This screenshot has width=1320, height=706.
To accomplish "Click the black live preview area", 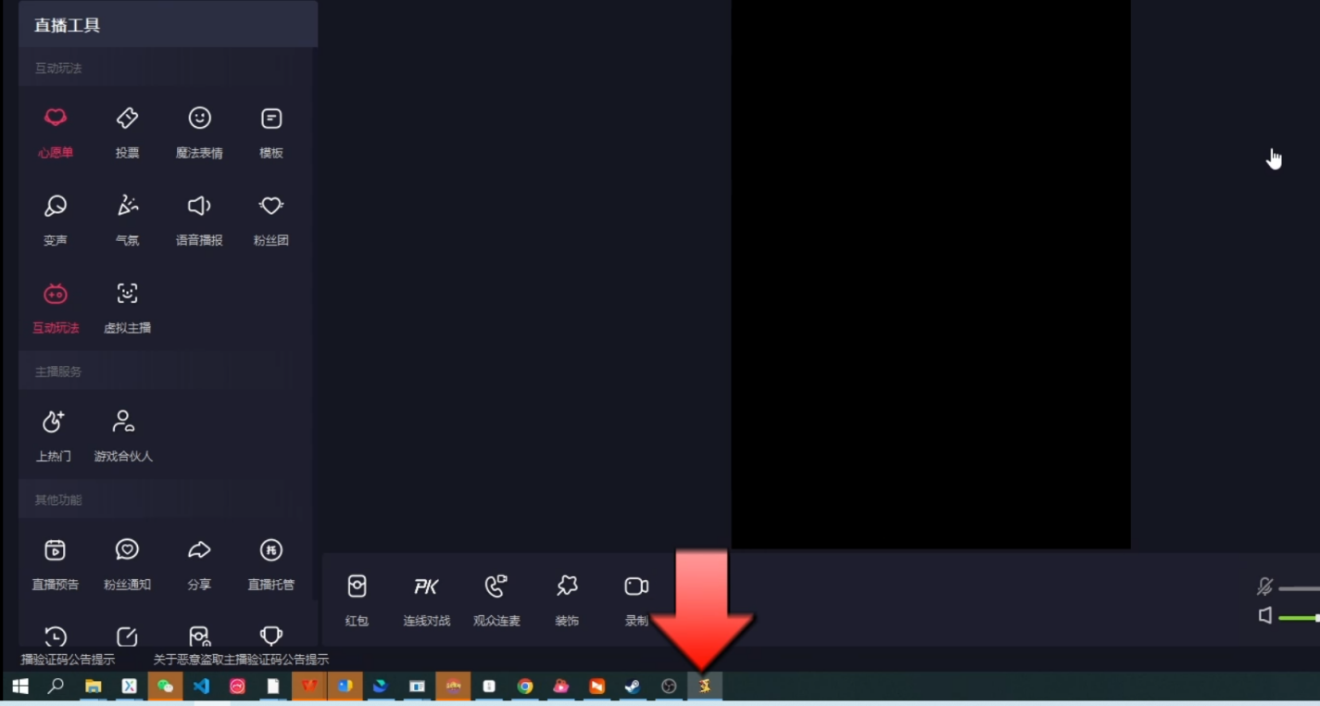I will pos(931,274).
